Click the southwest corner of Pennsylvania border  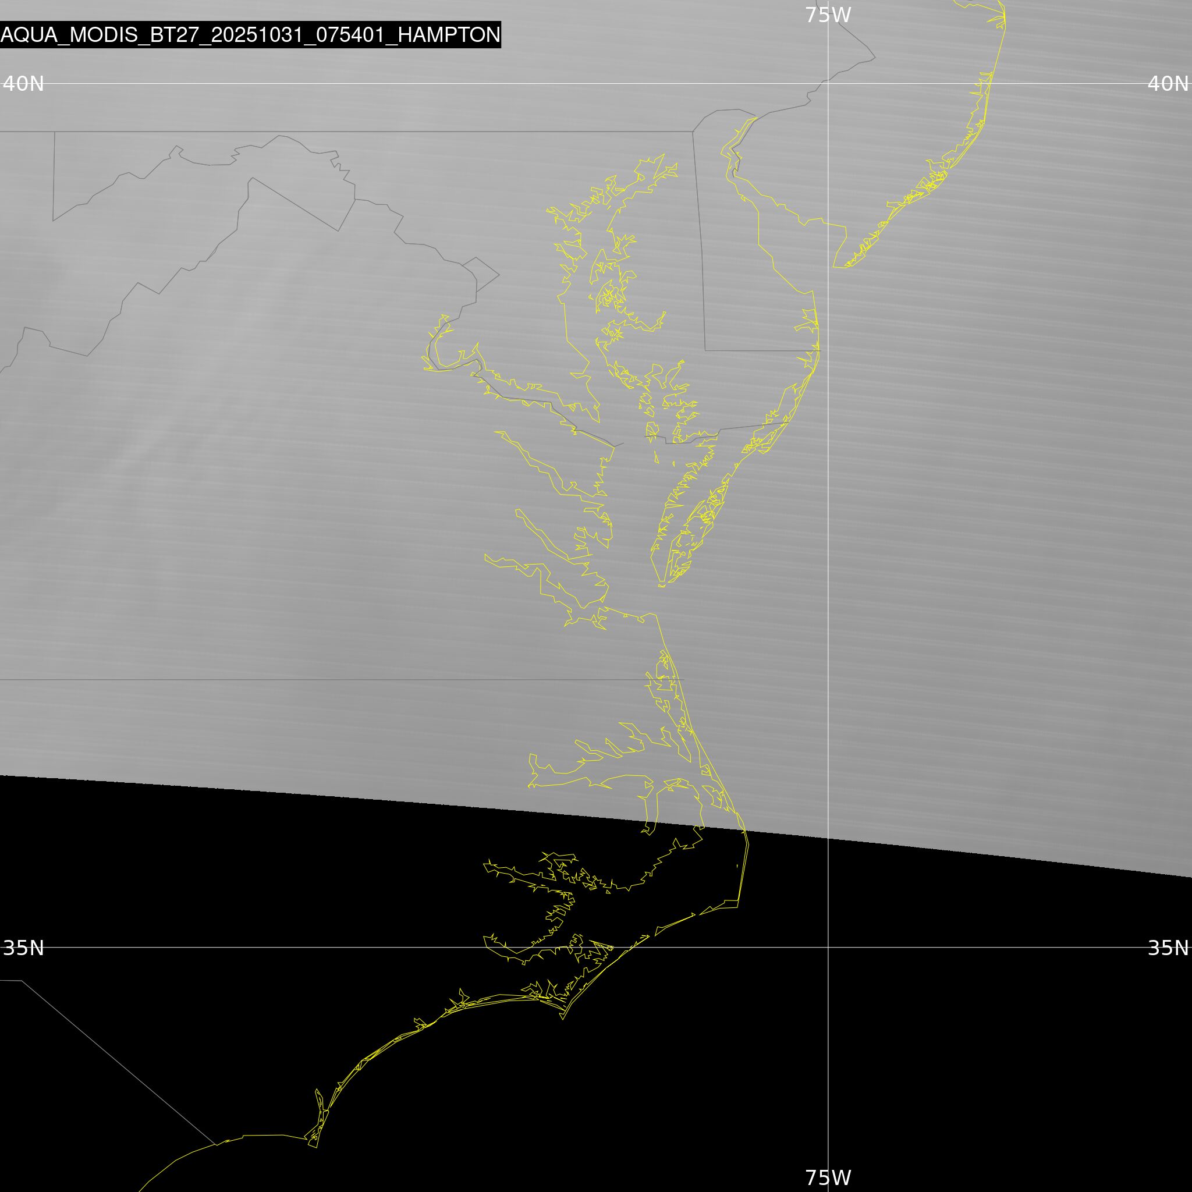54,132
